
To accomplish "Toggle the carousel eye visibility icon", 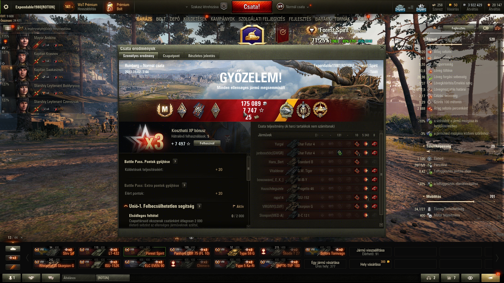I will (191, 238).
